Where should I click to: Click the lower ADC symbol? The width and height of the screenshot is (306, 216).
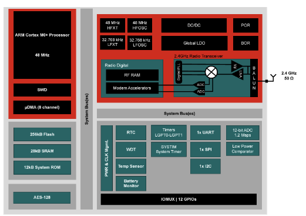[199, 92]
